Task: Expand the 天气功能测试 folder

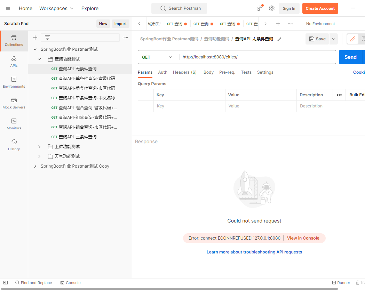Action: point(39,156)
